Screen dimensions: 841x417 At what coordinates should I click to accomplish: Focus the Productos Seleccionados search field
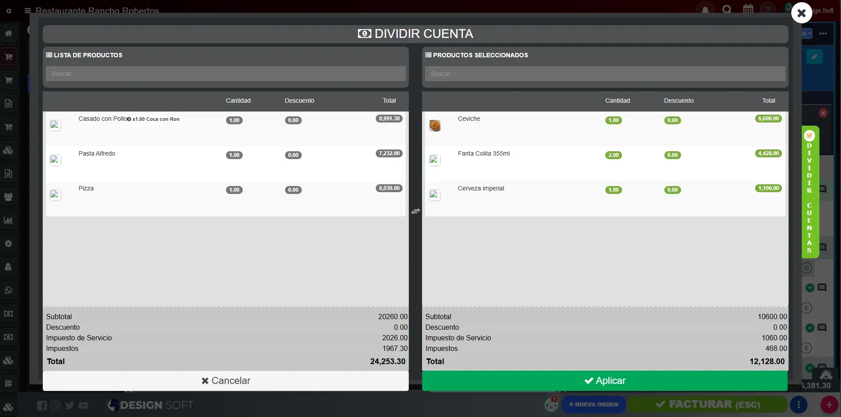tap(605, 74)
